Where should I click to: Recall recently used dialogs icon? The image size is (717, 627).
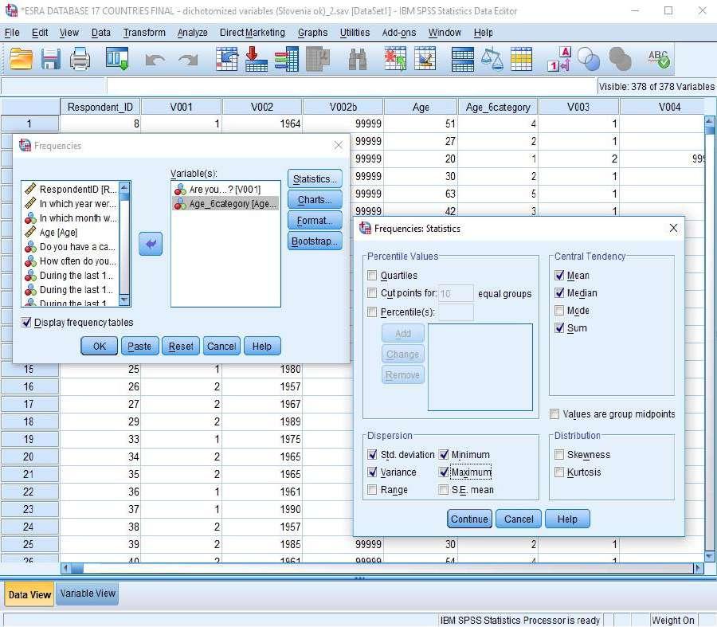[x=117, y=59]
